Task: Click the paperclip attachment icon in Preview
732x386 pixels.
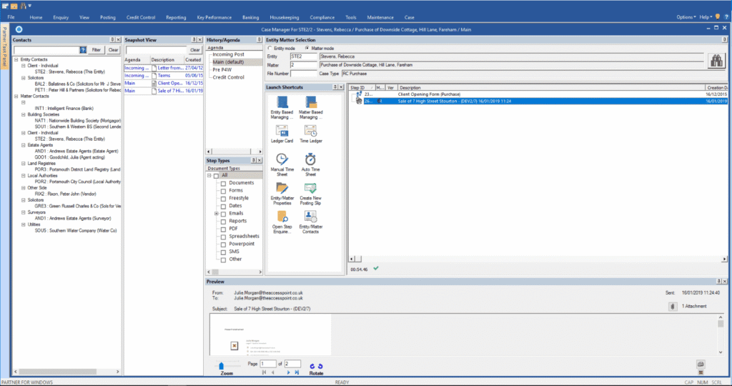Action: tap(672, 306)
